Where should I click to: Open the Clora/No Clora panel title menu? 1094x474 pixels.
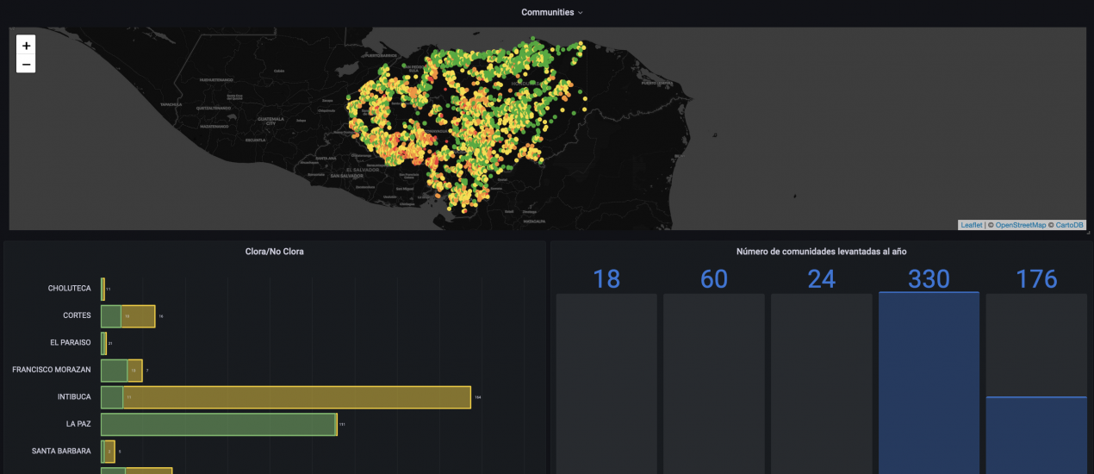pos(275,252)
